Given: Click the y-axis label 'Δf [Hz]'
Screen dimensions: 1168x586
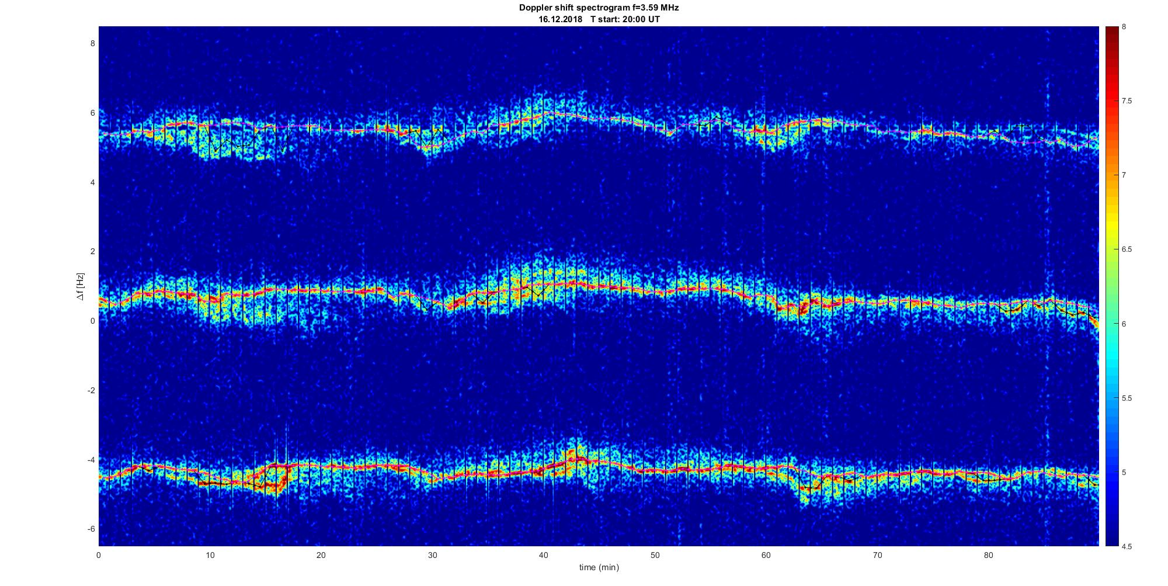Looking at the screenshot, I should (x=80, y=286).
